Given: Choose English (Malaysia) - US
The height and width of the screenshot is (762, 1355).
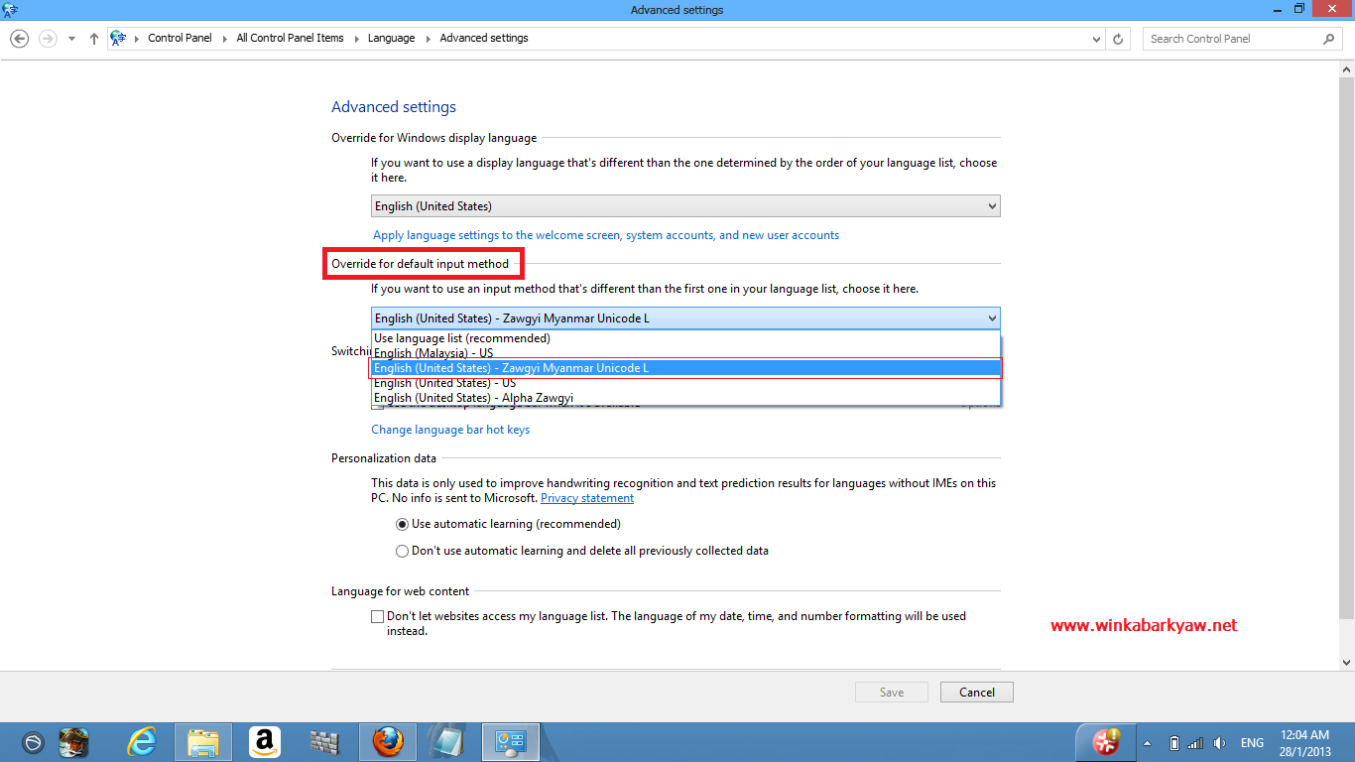Looking at the screenshot, I should click(685, 352).
